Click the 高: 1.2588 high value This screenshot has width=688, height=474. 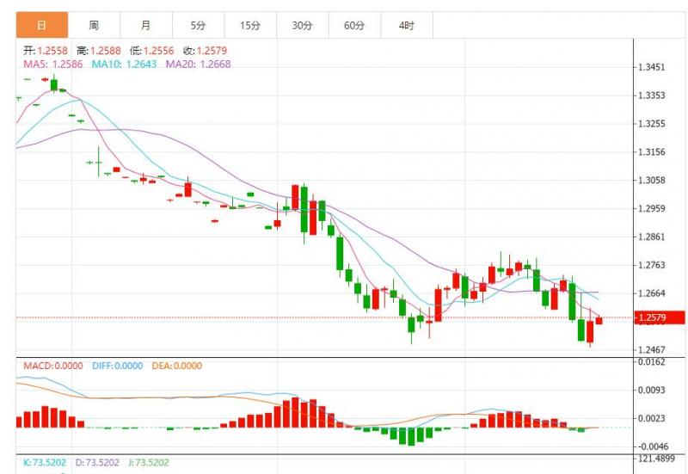(99, 51)
